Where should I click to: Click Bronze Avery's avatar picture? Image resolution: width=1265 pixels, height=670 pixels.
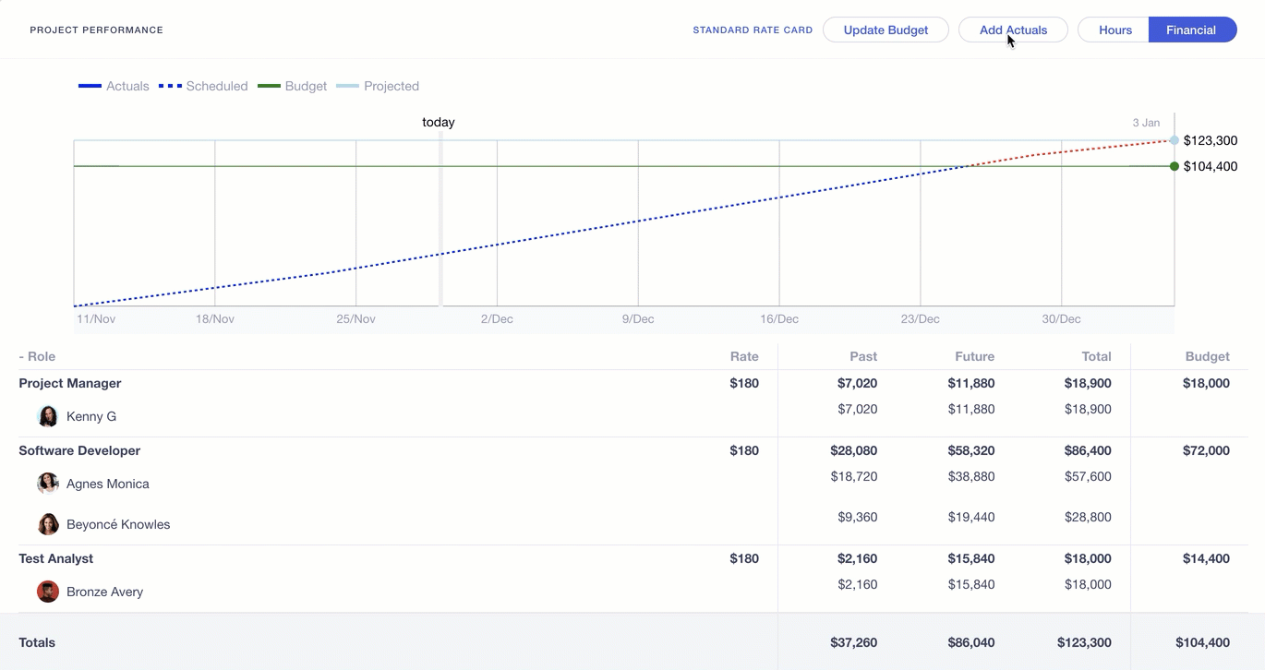click(x=48, y=592)
